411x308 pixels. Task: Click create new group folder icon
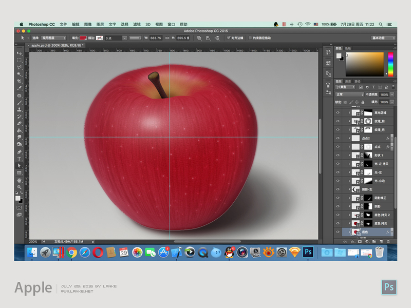click(374, 241)
